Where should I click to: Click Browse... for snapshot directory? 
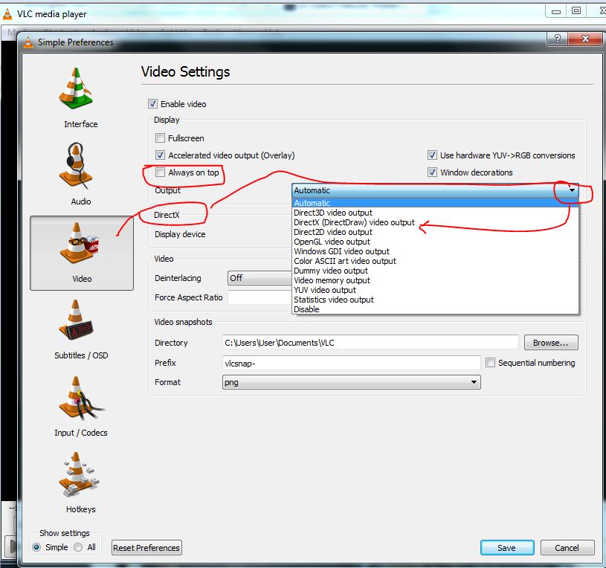(x=551, y=343)
